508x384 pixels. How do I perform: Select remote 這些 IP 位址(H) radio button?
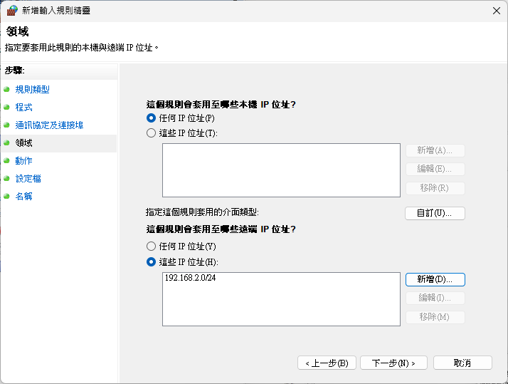pos(151,261)
